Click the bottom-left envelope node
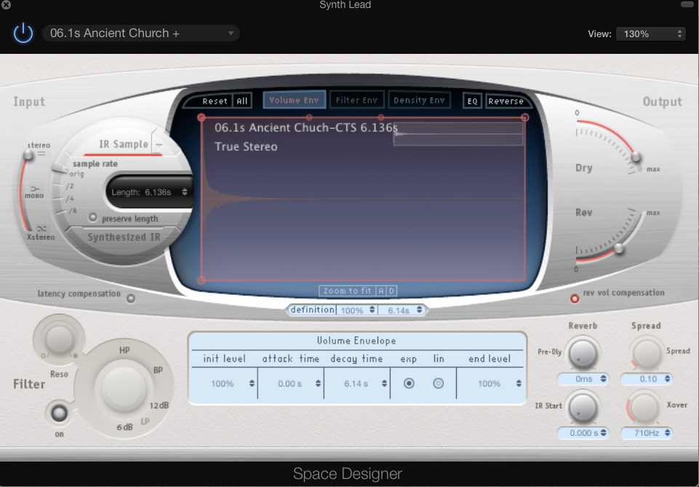699x487 pixels. 201,280
